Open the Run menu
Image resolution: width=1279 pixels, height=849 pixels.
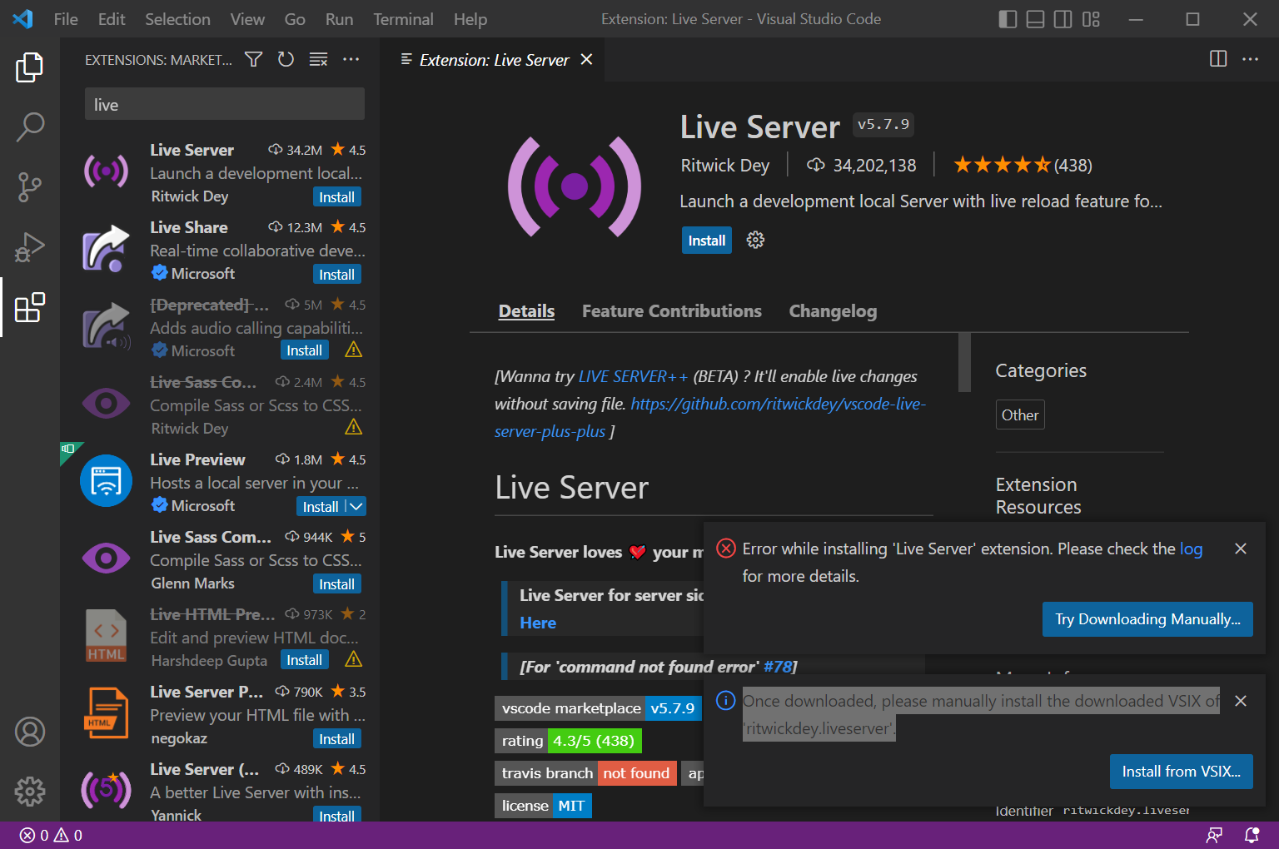339,19
